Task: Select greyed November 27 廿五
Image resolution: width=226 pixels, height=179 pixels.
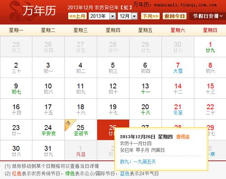Action: coord(80,47)
